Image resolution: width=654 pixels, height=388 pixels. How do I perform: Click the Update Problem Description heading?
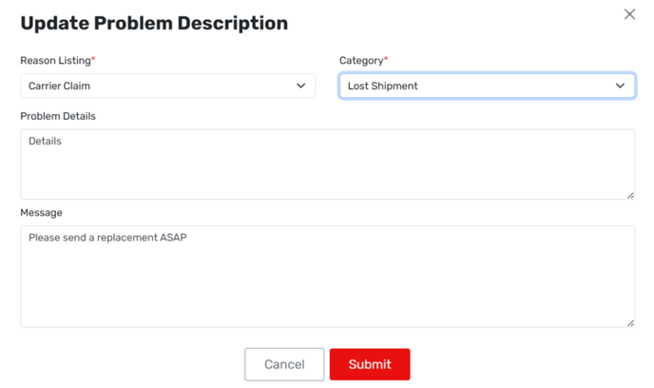[x=154, y=23]
